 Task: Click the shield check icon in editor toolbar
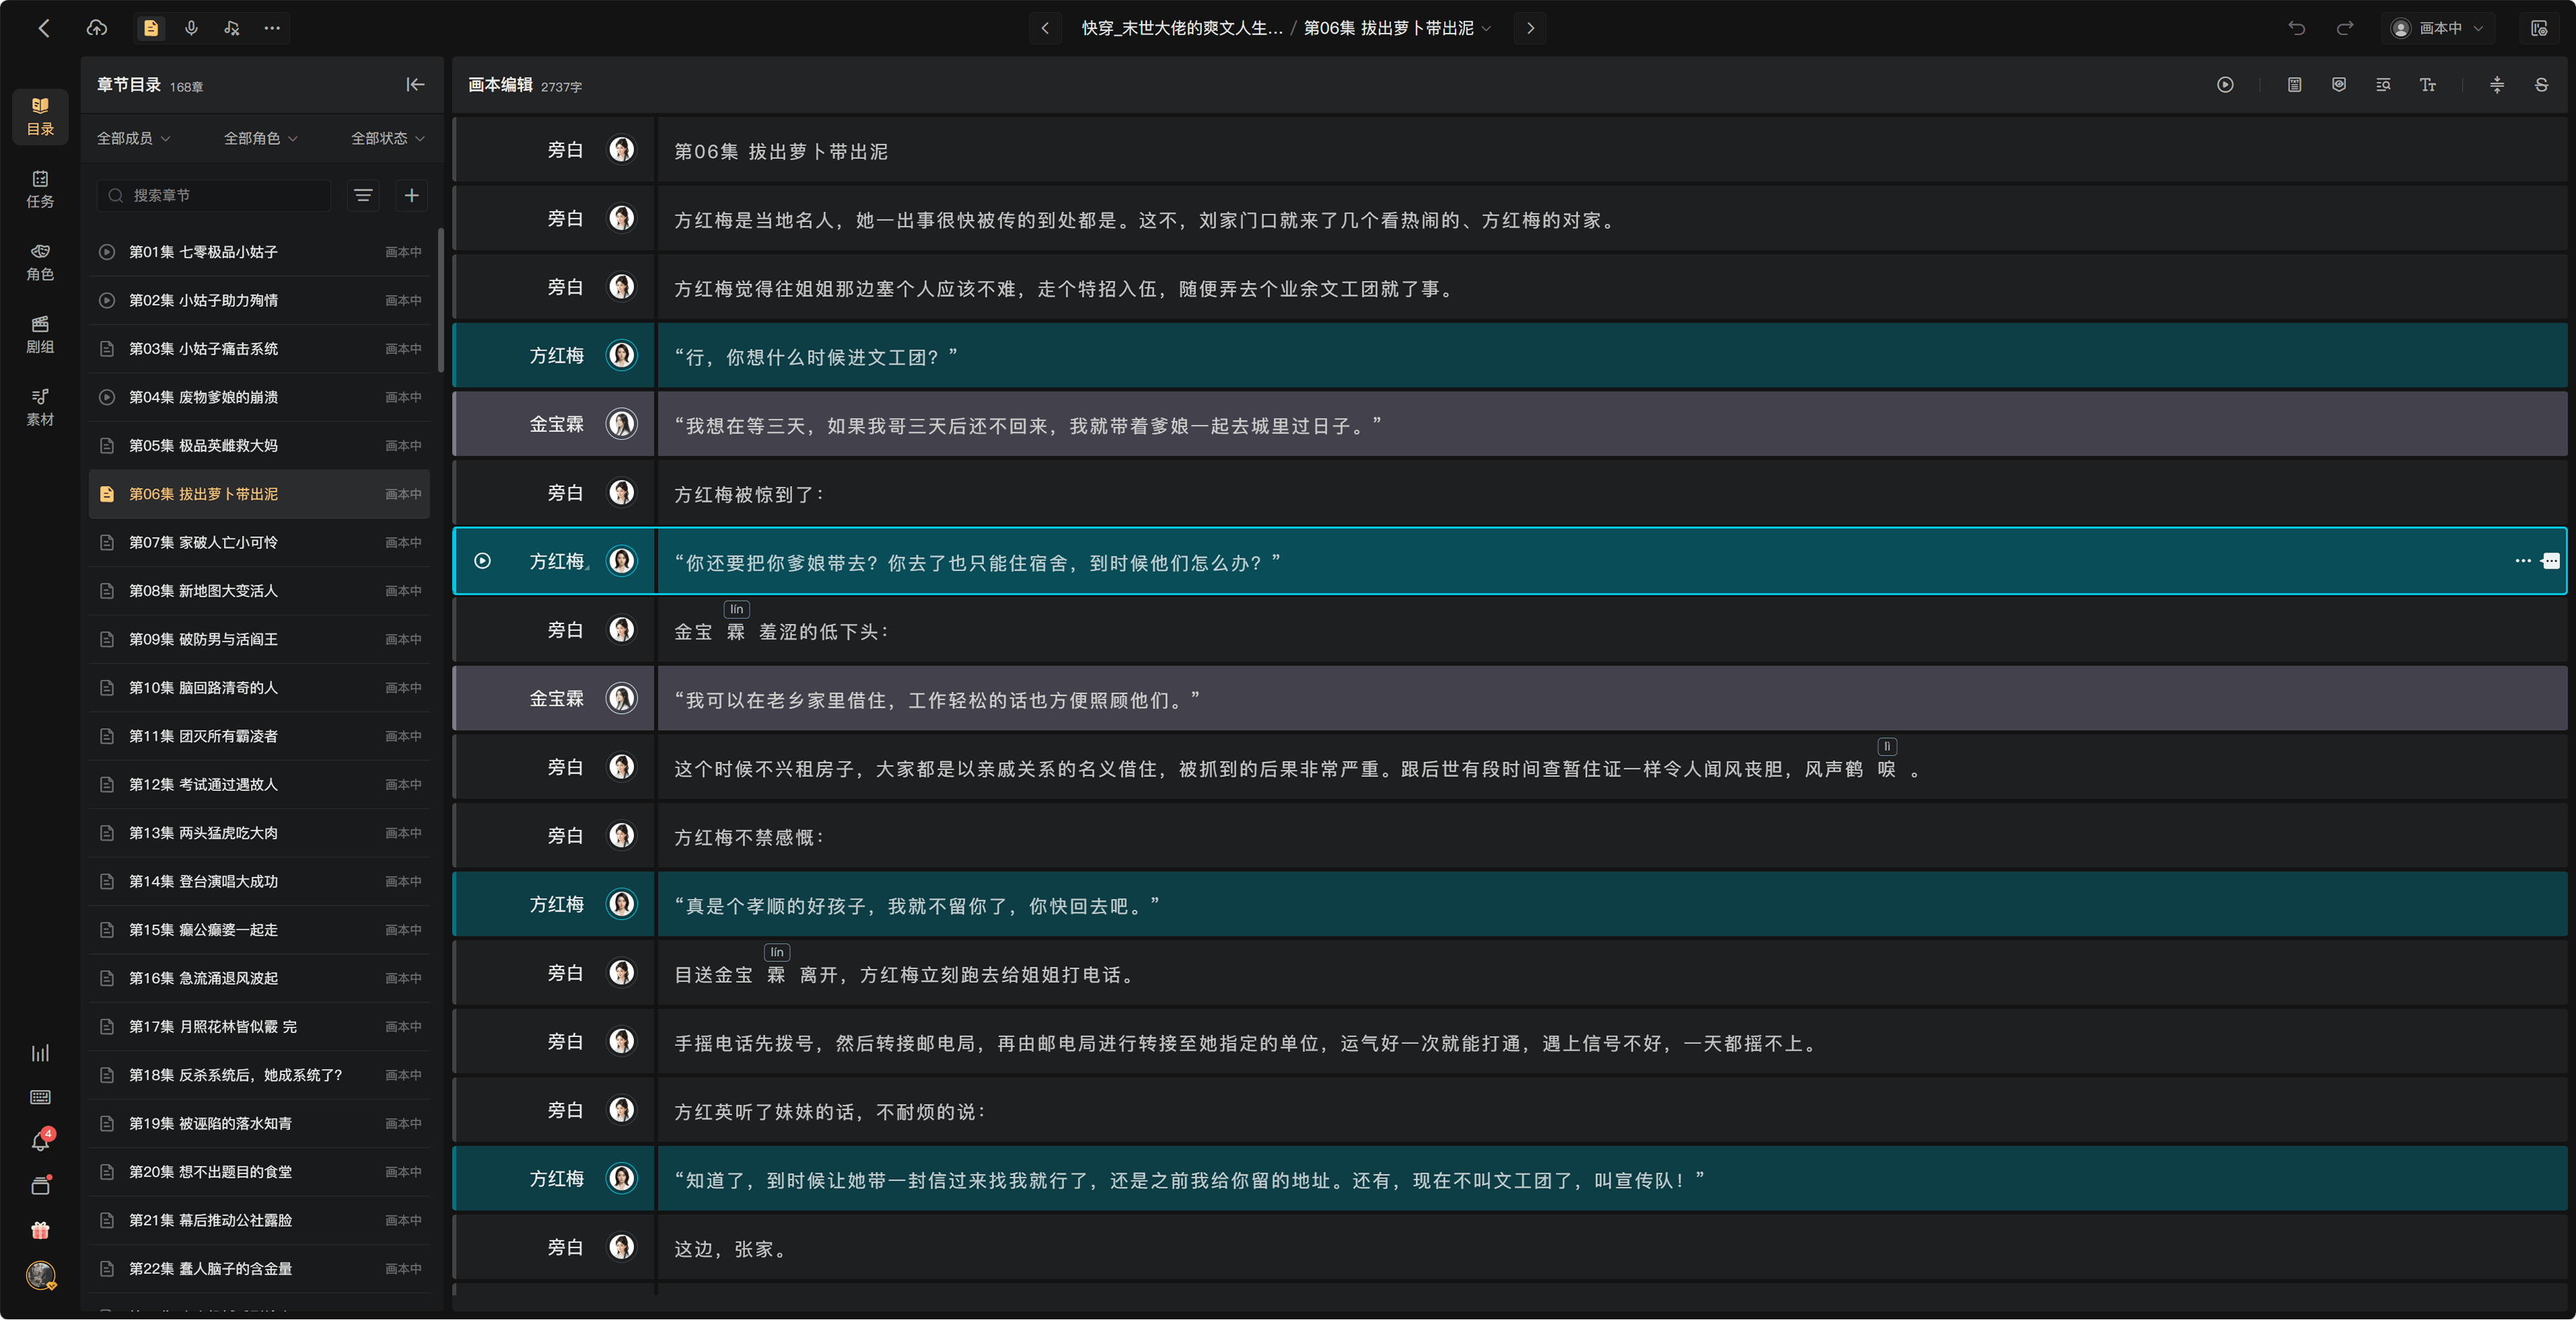coord(2339,85)
